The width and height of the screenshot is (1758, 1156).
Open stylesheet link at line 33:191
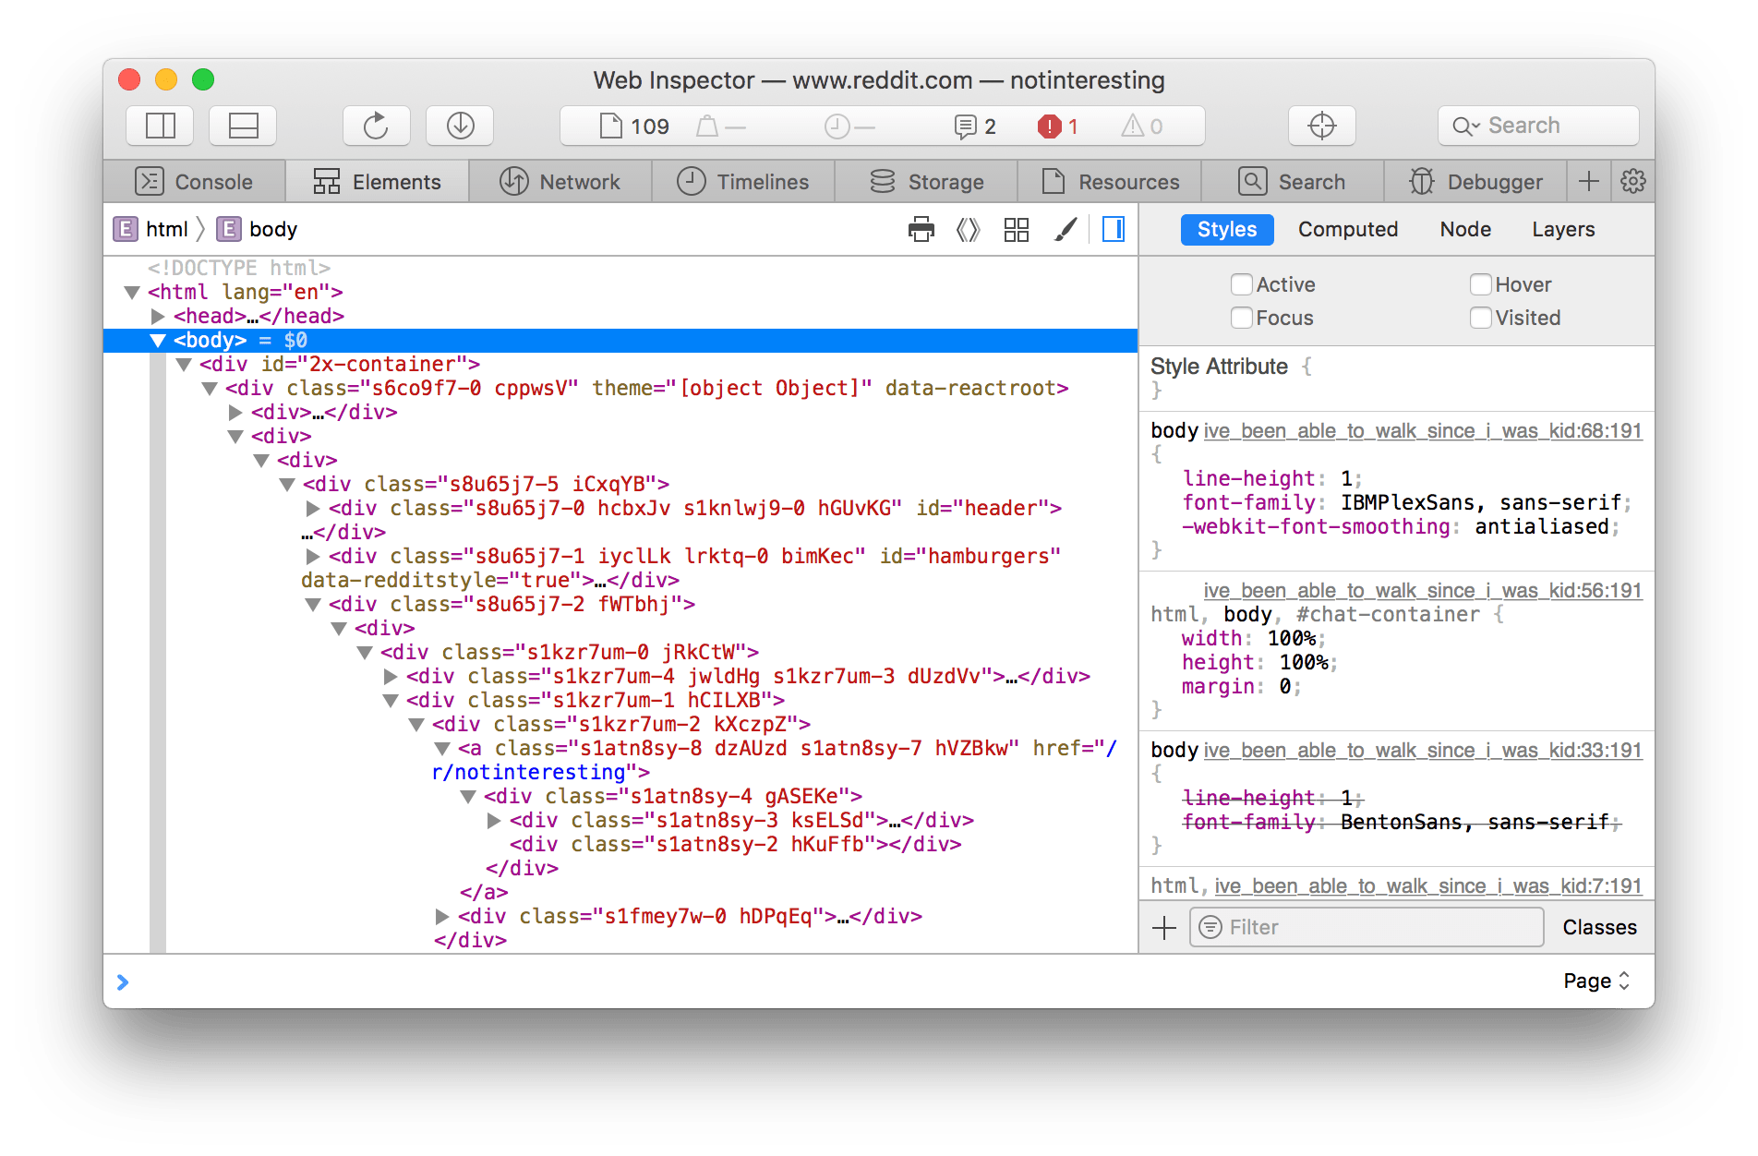point(1423,750)
